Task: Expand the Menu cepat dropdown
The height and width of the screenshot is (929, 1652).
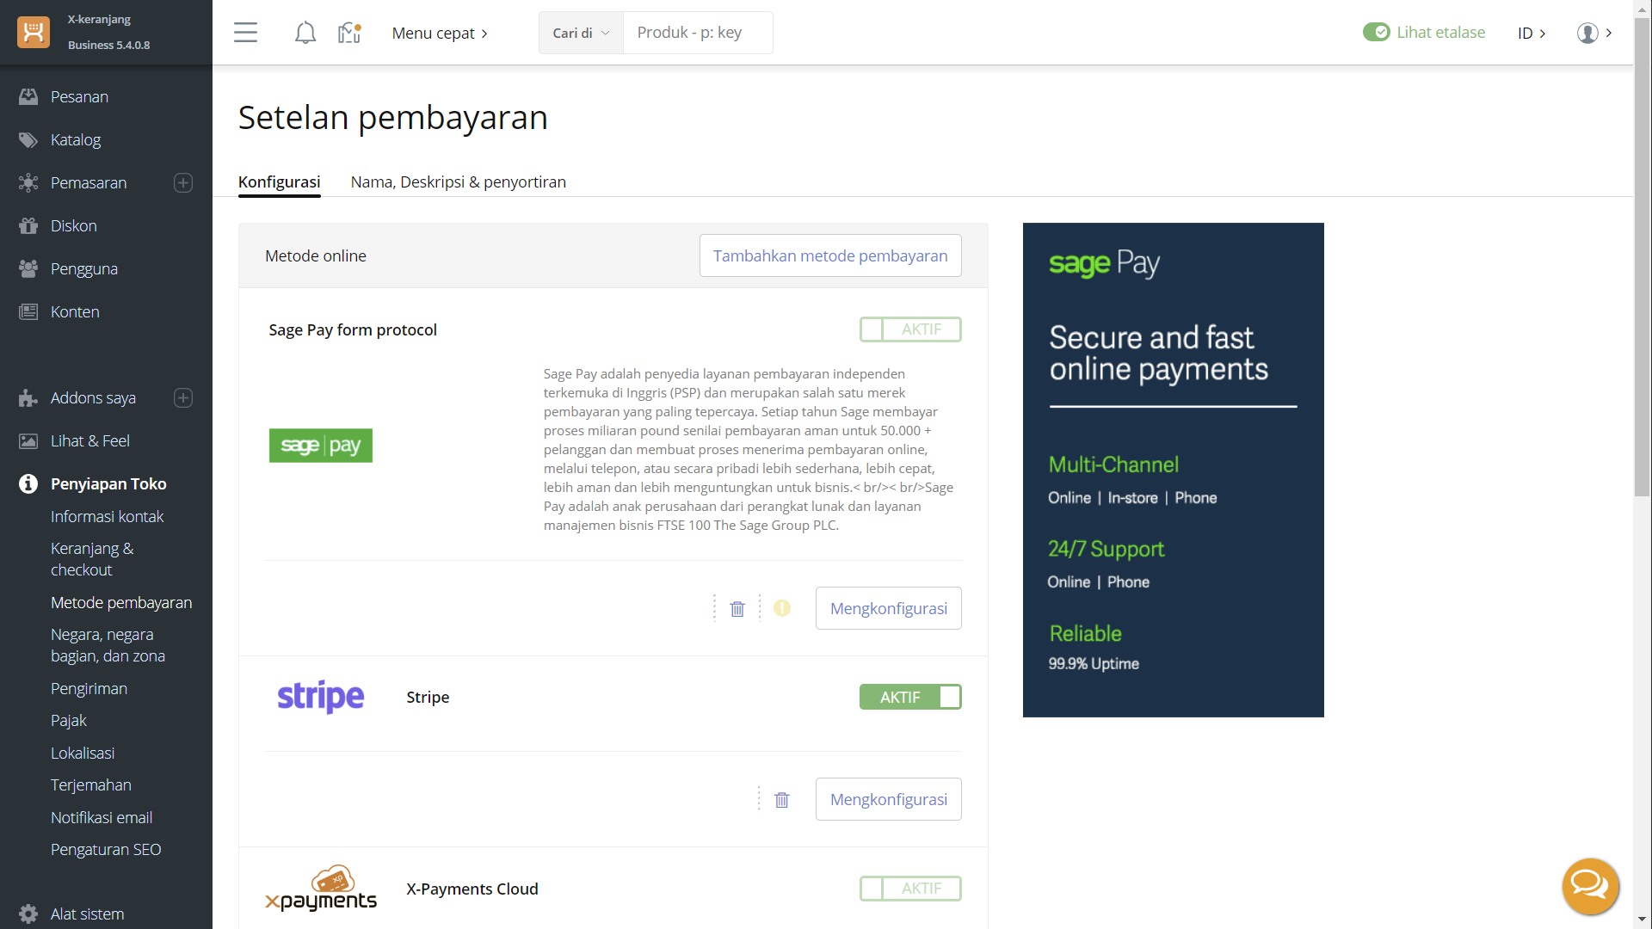Action: (440, 33)
